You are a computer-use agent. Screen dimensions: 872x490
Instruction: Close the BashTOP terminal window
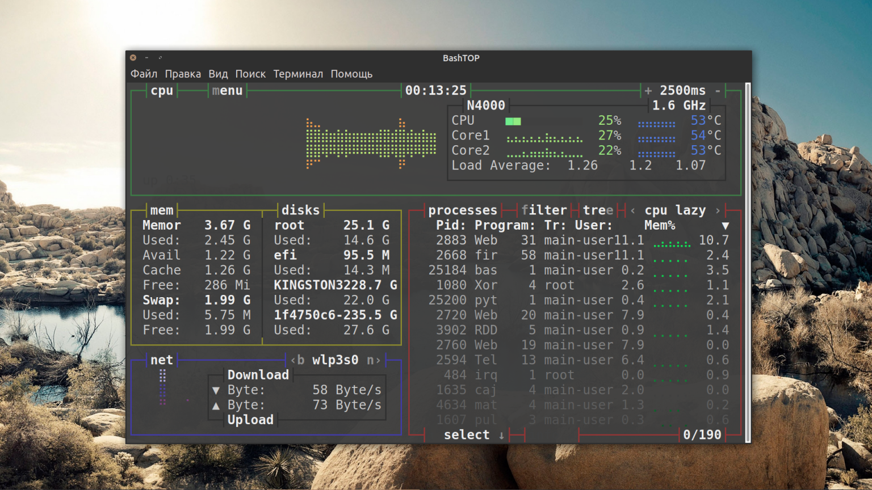133,58
